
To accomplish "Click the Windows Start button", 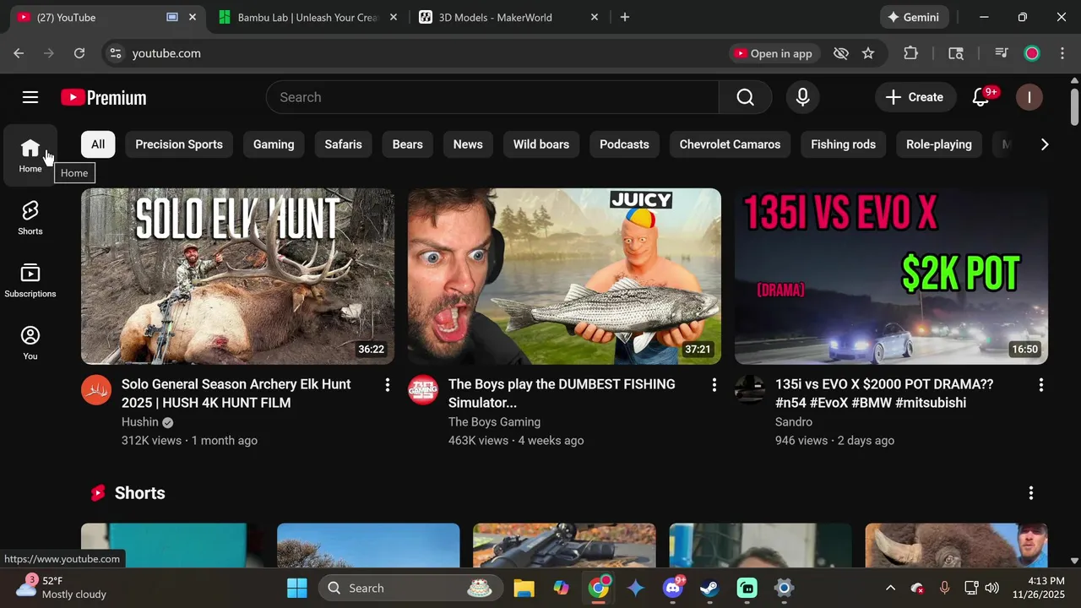I will (x=297, y=588).
